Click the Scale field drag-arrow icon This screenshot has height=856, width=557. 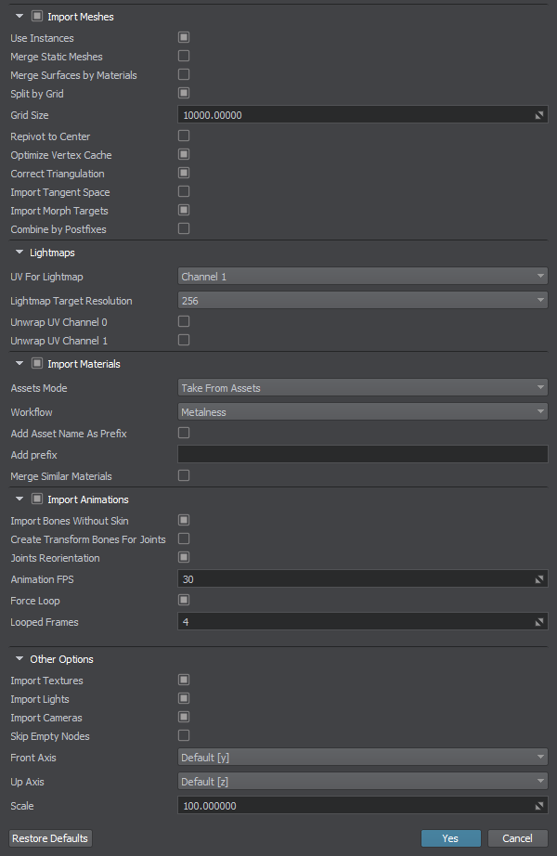[x=539, y=806]
